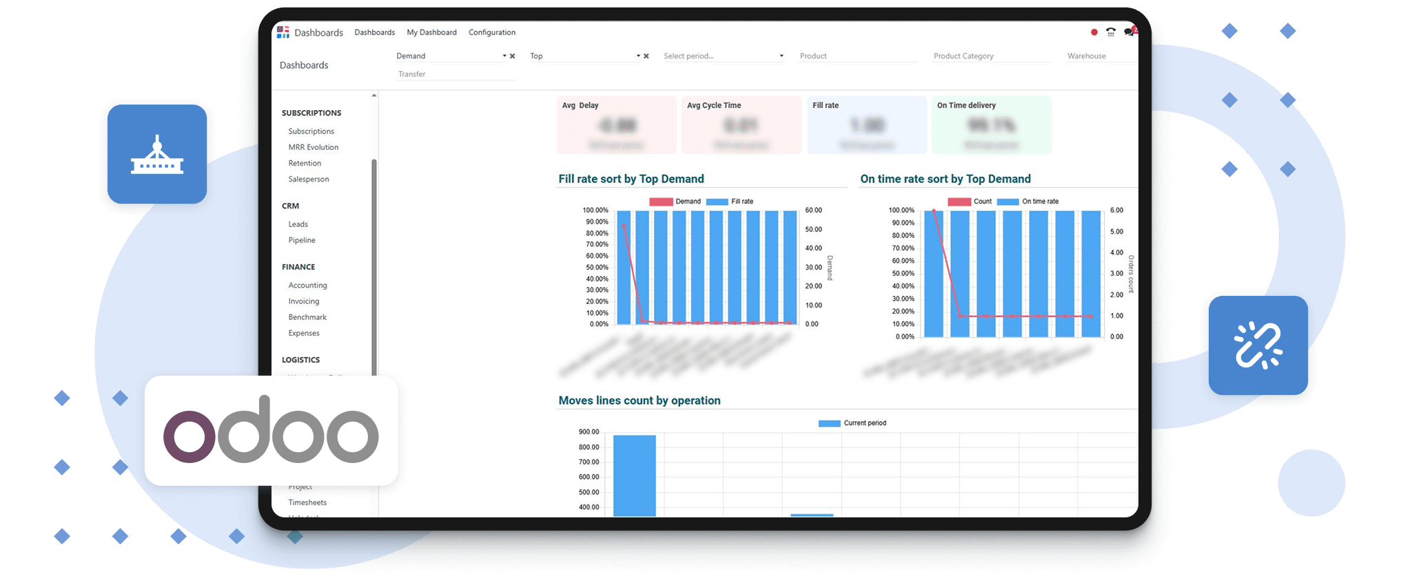Click the Avg Cycle Time KPI card
This screenshot has height=580, width=1412.
click(741, 125)
